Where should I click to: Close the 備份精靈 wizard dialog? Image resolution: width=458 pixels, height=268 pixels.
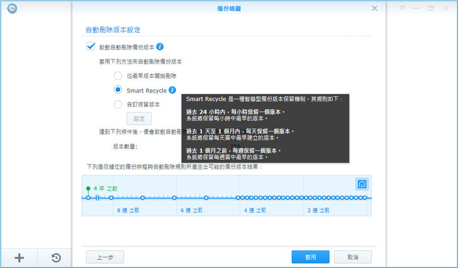(x=374, y=8)
